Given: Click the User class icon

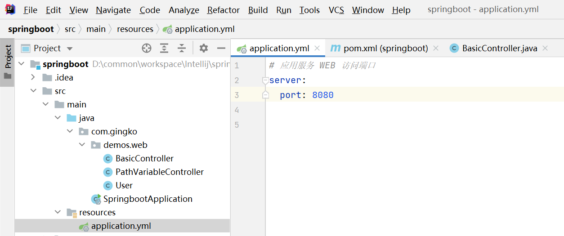Looking at the screenshot, I should coord(107,185).
